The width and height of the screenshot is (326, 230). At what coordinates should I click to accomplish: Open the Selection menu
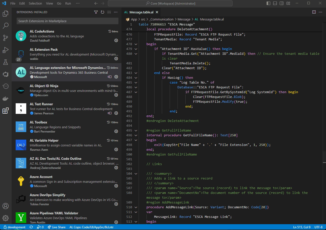35,4
